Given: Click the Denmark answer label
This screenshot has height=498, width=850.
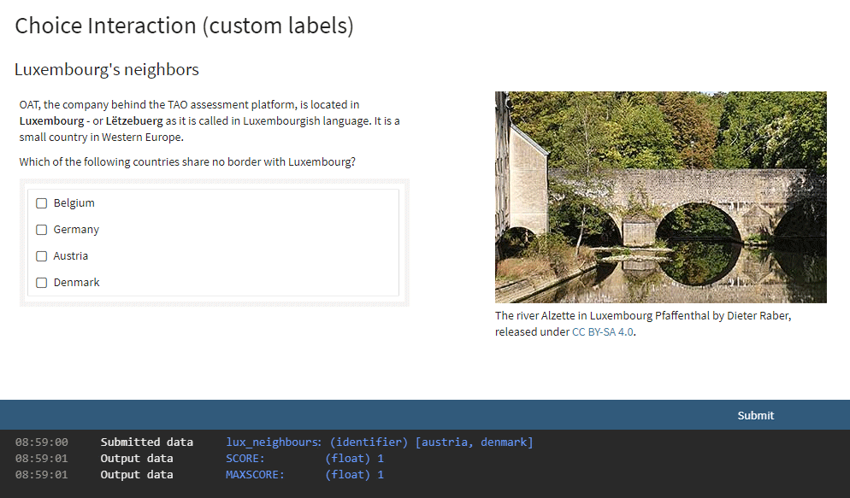Looking at the screenshot, I should click(x=77, y=283).
